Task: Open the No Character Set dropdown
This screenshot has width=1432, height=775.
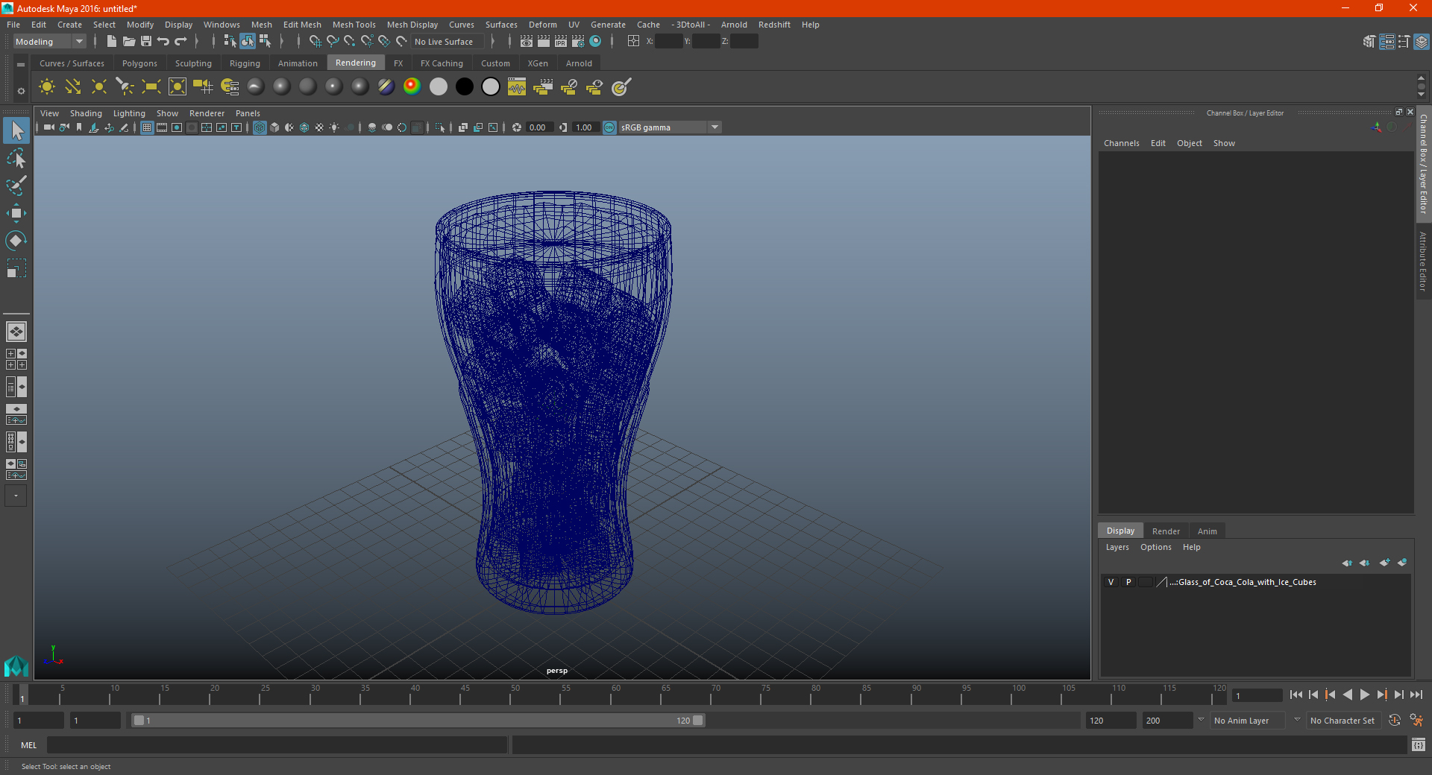Action: coord(1344,721)
